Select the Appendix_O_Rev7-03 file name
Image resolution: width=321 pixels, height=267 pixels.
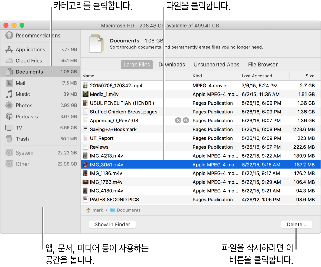click(114, 121)
